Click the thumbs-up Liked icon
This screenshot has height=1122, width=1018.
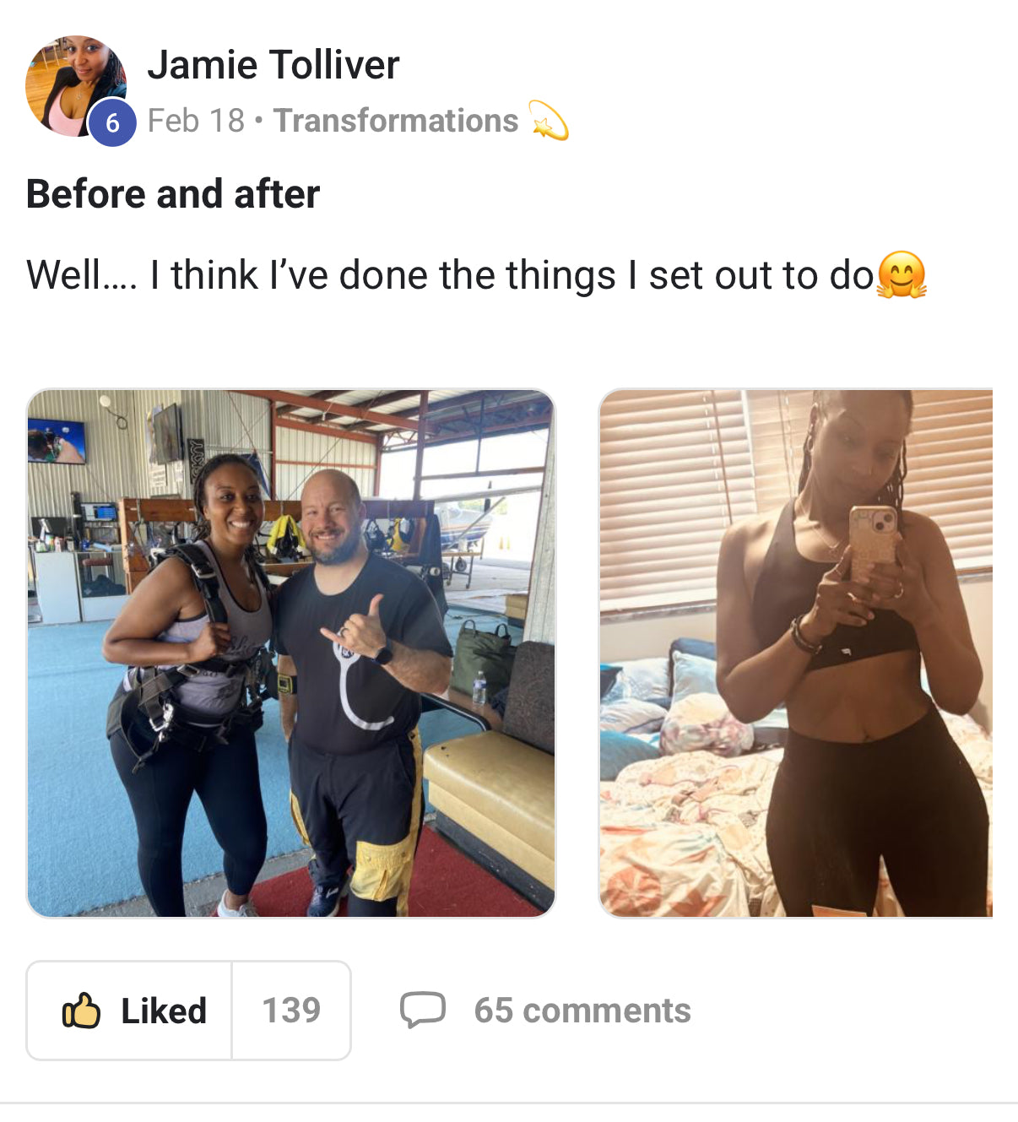(81, 1010)
